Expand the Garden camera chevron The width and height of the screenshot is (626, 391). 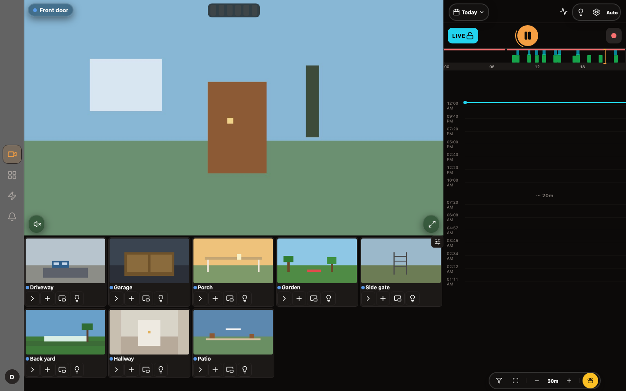pos(284,298)
